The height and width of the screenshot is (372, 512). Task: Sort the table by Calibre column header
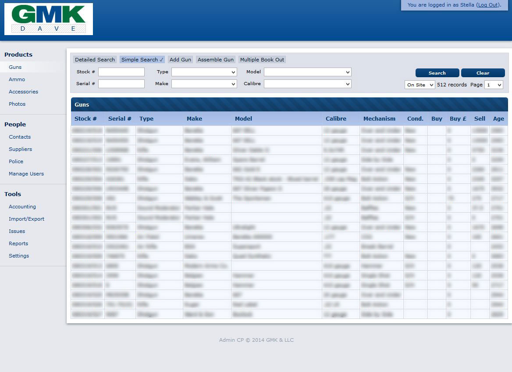coord(336,118)
